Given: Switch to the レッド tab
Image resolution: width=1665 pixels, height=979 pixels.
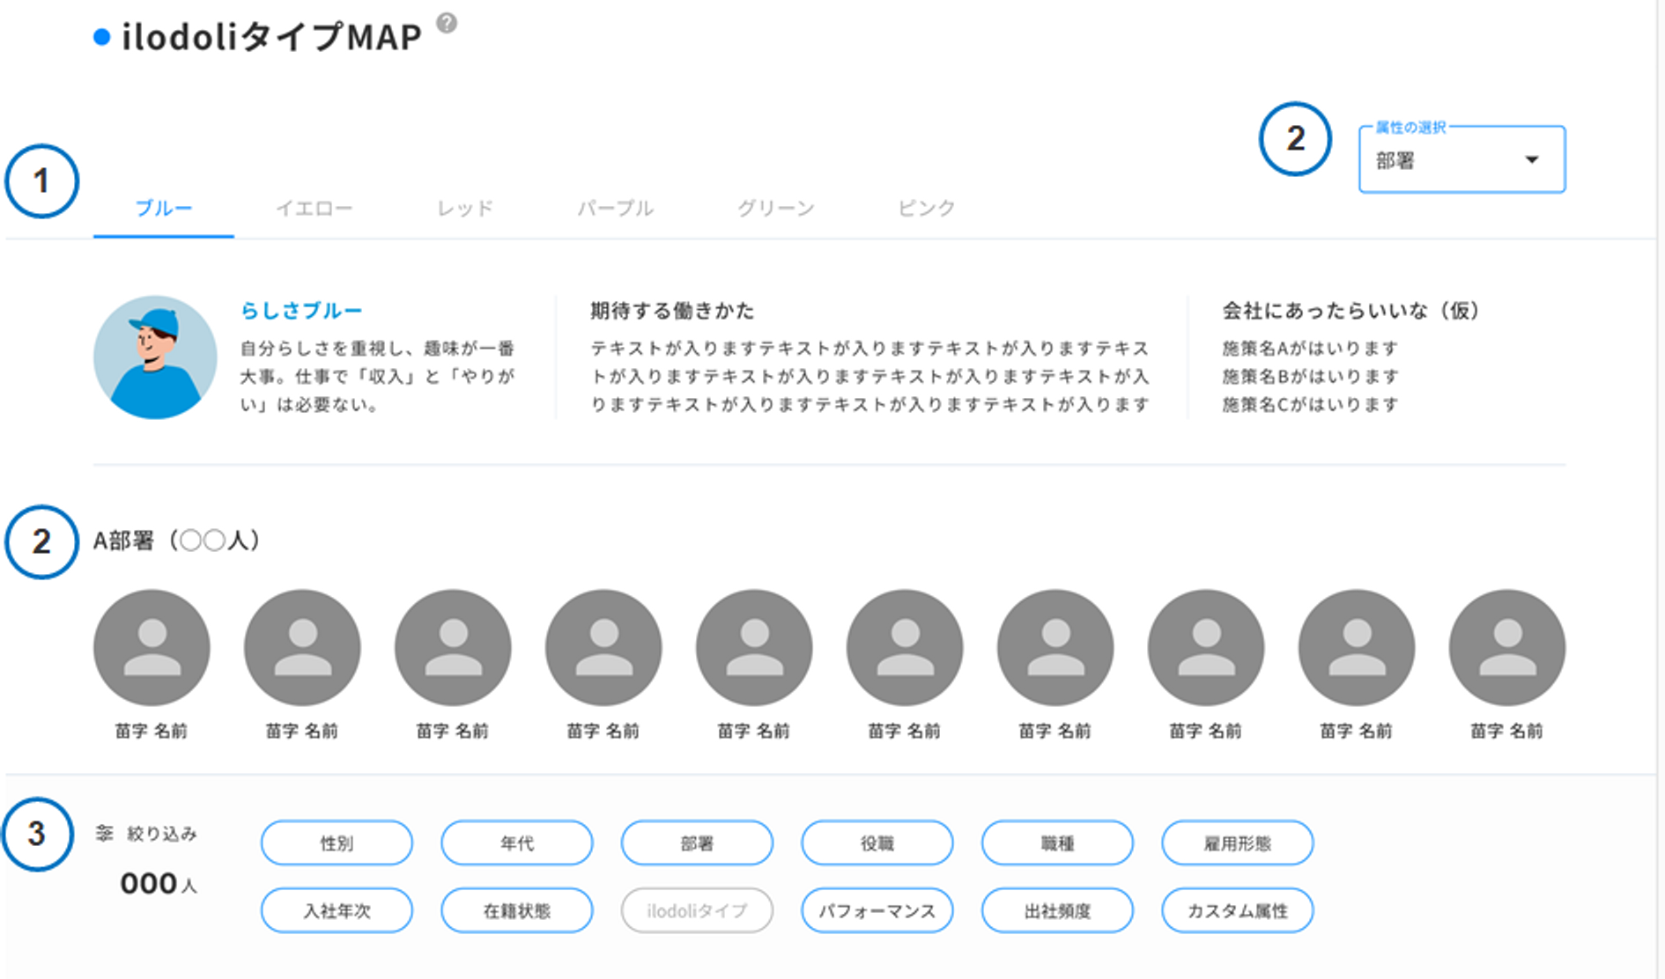Looking at the screenshot, I should tap(465, 209).
